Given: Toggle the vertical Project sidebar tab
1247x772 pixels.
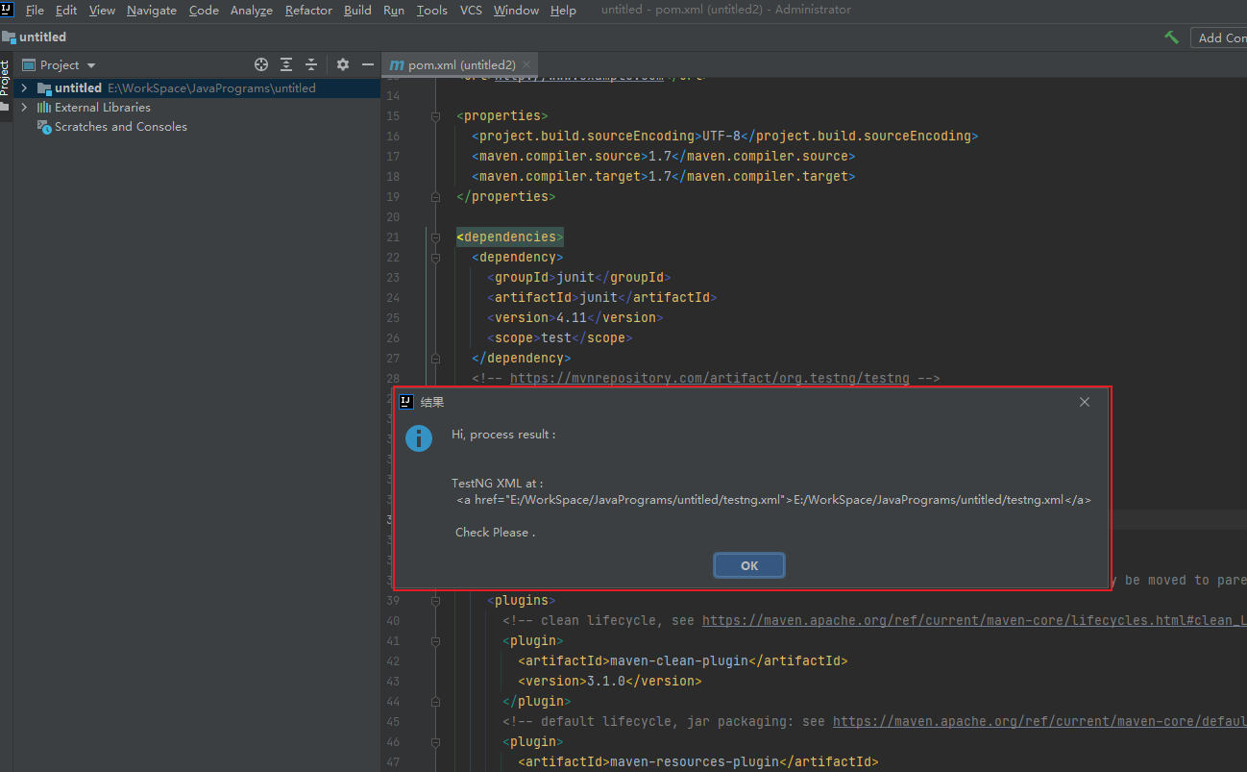Looking at the screenshot, I should point(5,85).
